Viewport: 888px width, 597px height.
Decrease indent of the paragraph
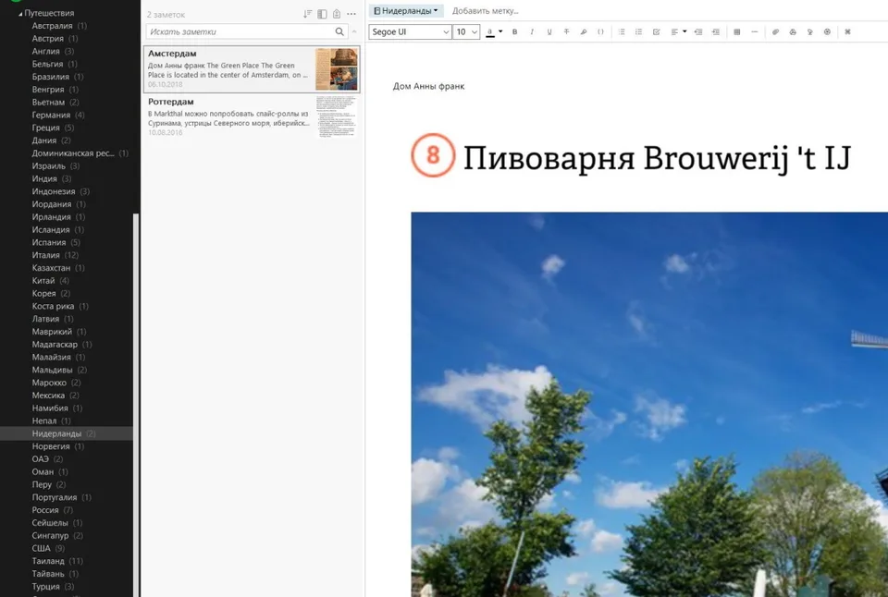(x=698, y=31)
